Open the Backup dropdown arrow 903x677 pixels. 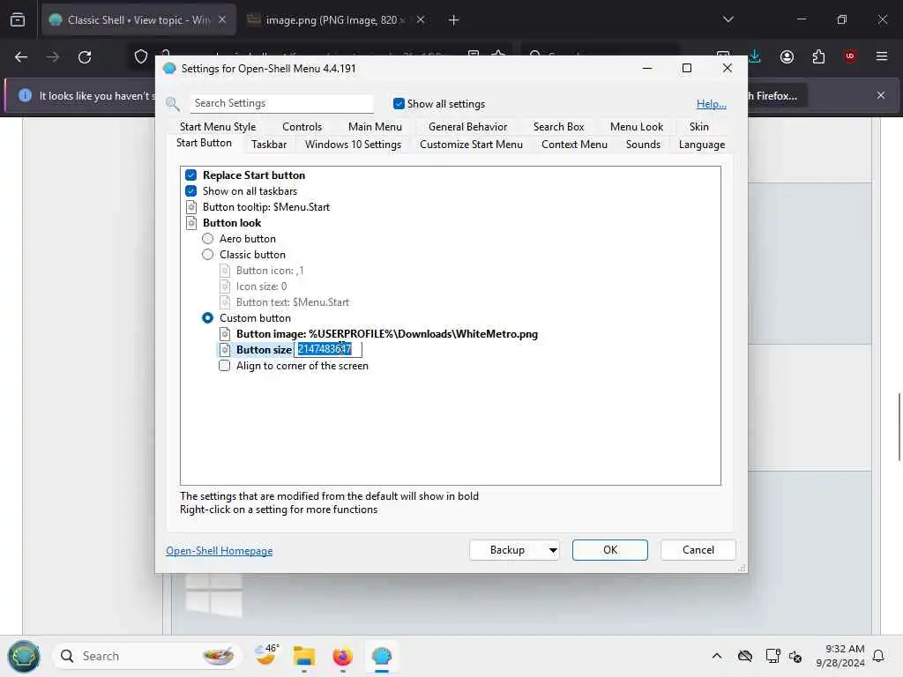click(x=552, y=550)
